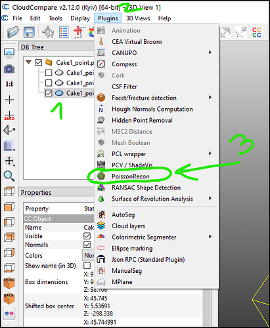Viewport: 270px width, 328px height.
Task: Click the magnifier zoom sidebar icon
Action: (x=9, y=176)
